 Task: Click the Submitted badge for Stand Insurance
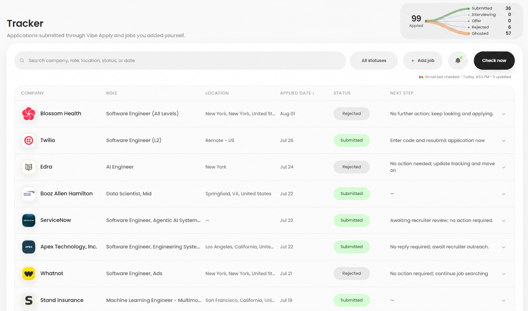tap(351, 300)
